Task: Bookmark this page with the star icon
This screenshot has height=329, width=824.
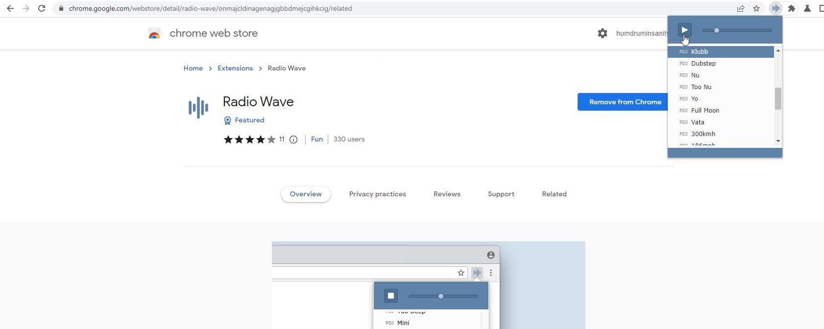Action: pyautogui.click(x=756, y=8)
